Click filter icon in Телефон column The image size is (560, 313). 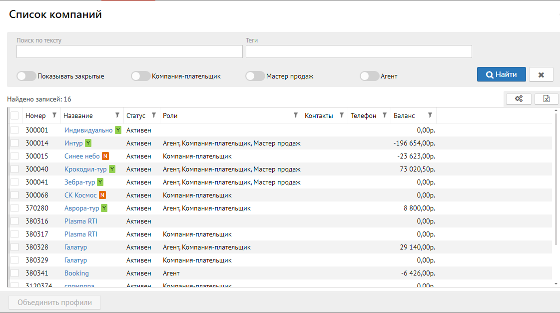tap(385, 115)
